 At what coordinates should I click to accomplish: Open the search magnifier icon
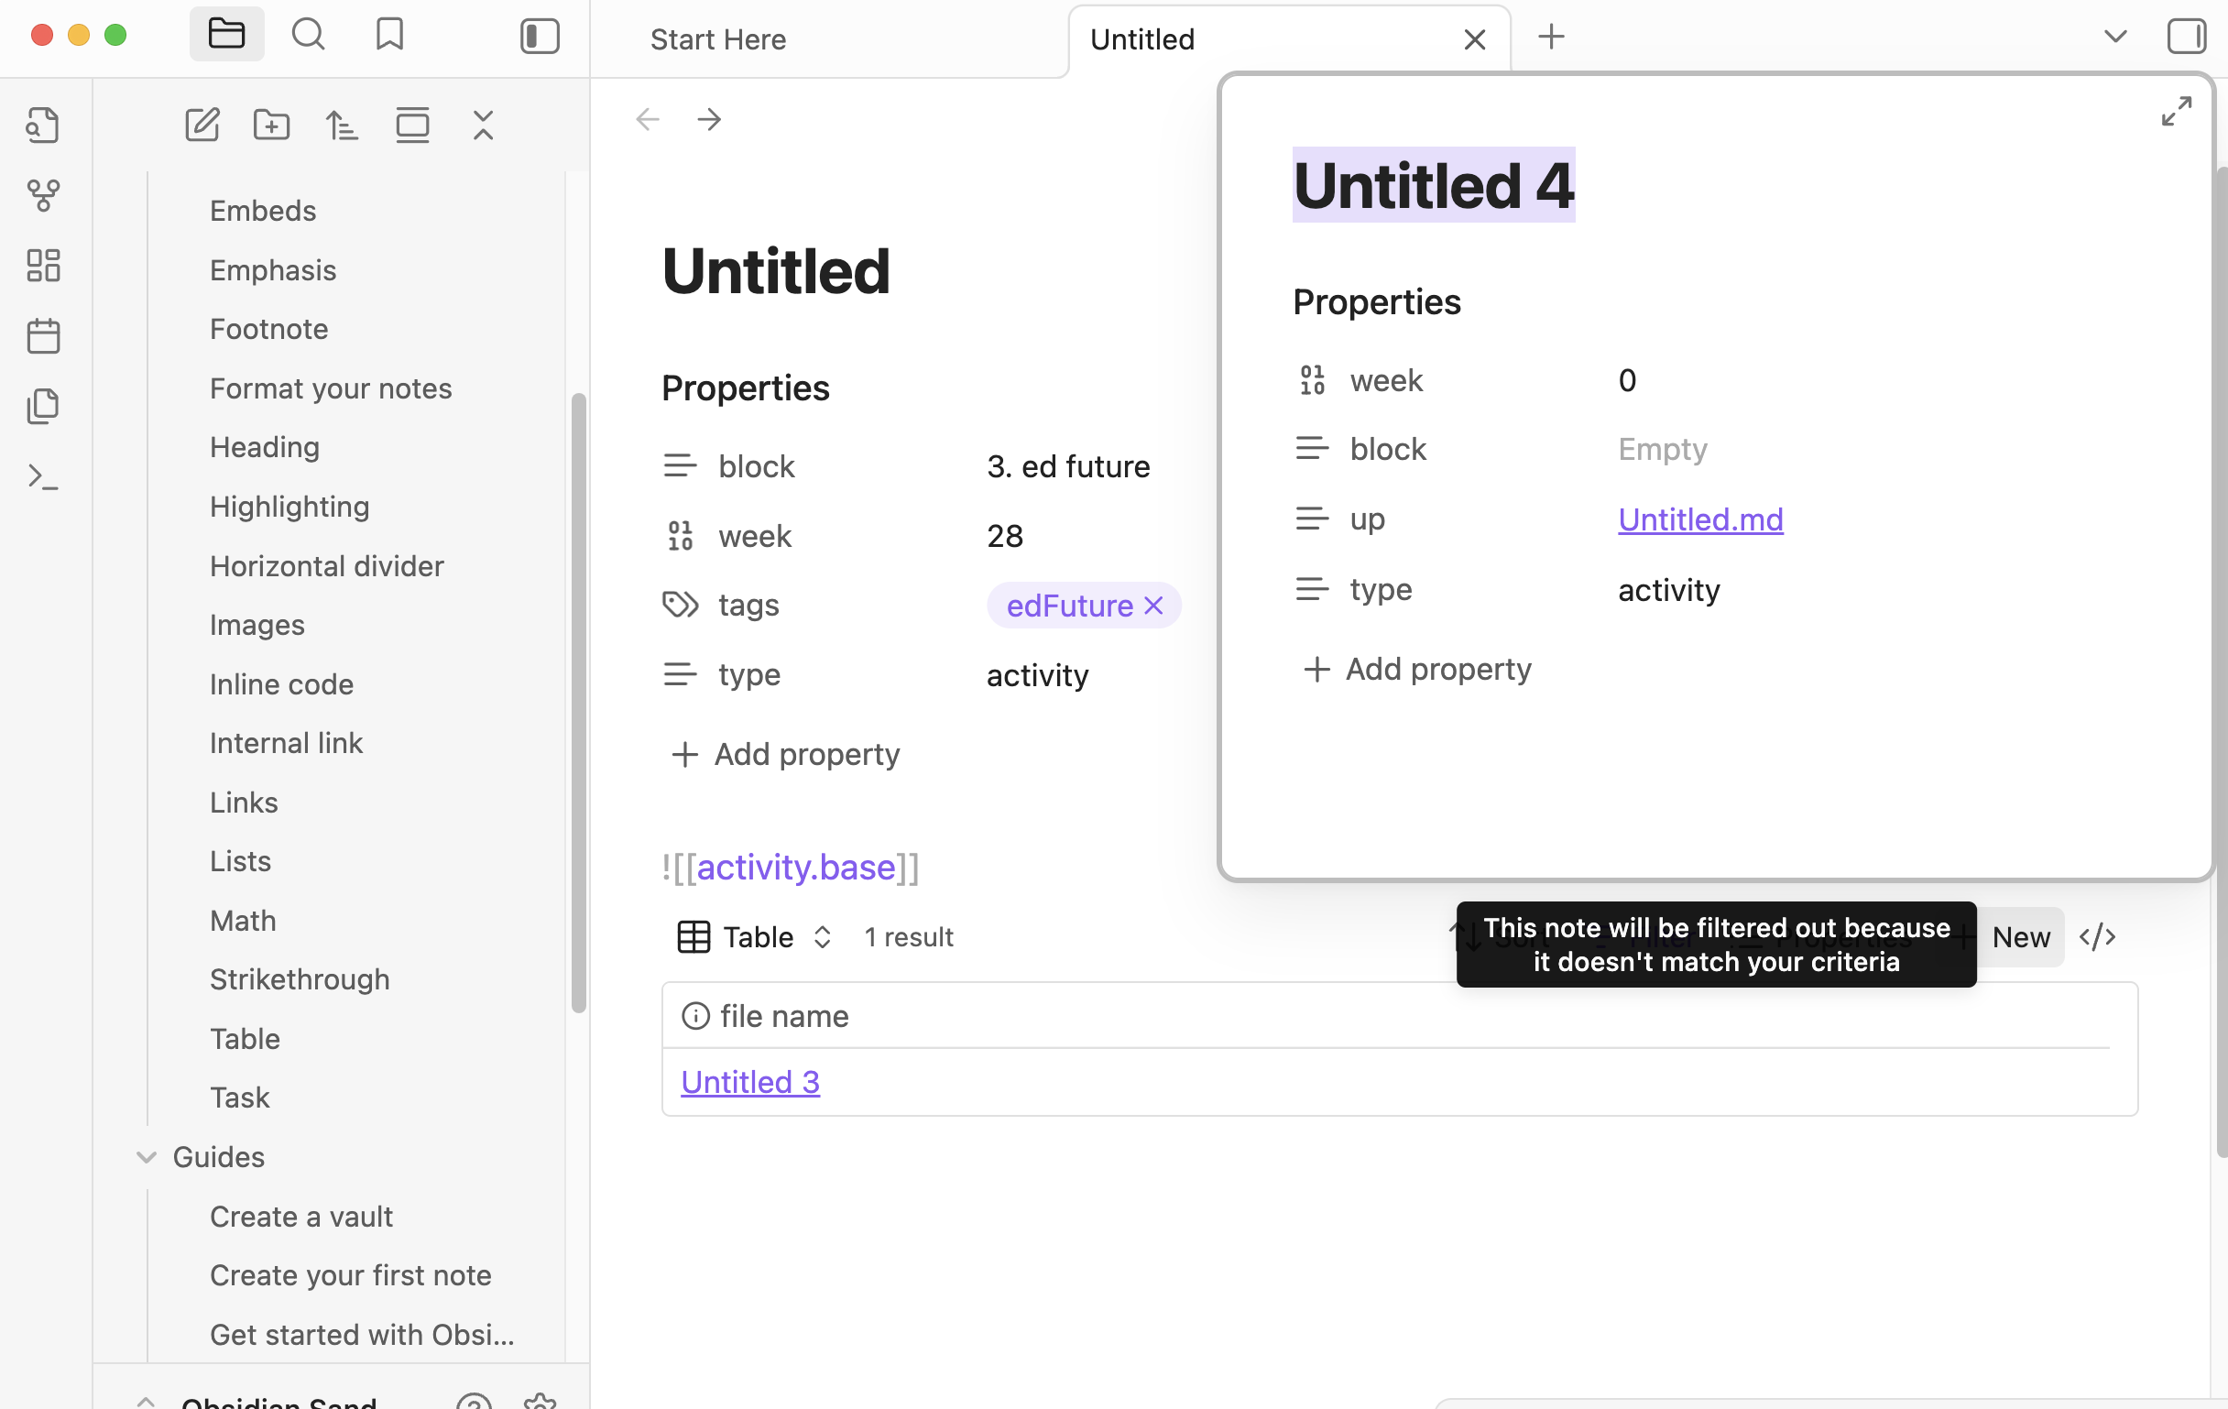[308, 35]
